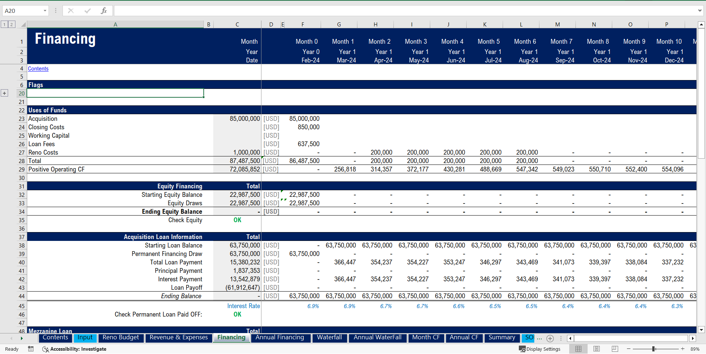Screen dimensions: 706x354
Task: Select the Check Equity OK cell
Action: (237, 220)
